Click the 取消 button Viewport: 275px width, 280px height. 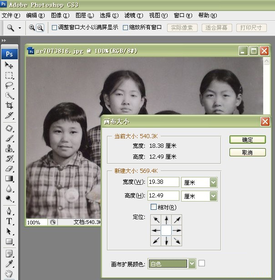tap(247, 152)
